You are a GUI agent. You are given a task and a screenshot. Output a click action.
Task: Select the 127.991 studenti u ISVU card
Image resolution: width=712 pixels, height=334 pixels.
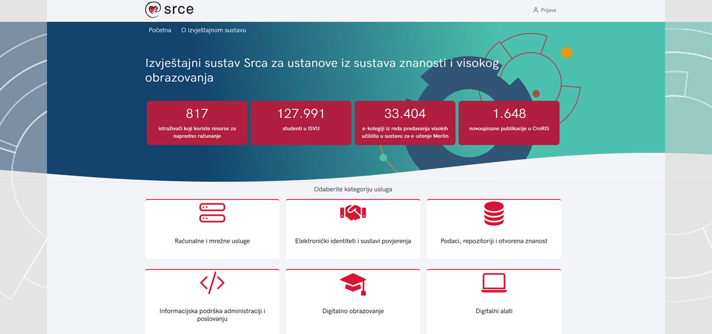[x=301, y=123]
